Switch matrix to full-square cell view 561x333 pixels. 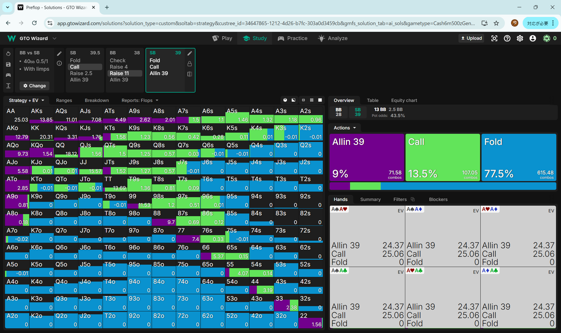point(320,100)
